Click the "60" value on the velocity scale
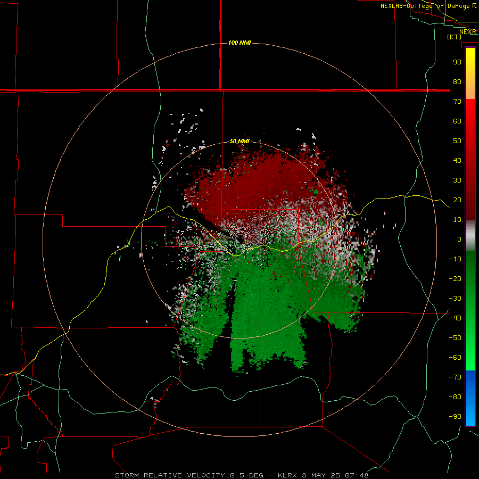The height and width of the screenshot is (479, 479). pyautogui.click(x=457, y=121)
